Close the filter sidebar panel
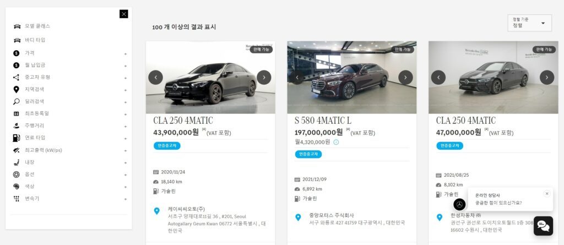Viewport: 564px width, 245px height. point(124,14)
